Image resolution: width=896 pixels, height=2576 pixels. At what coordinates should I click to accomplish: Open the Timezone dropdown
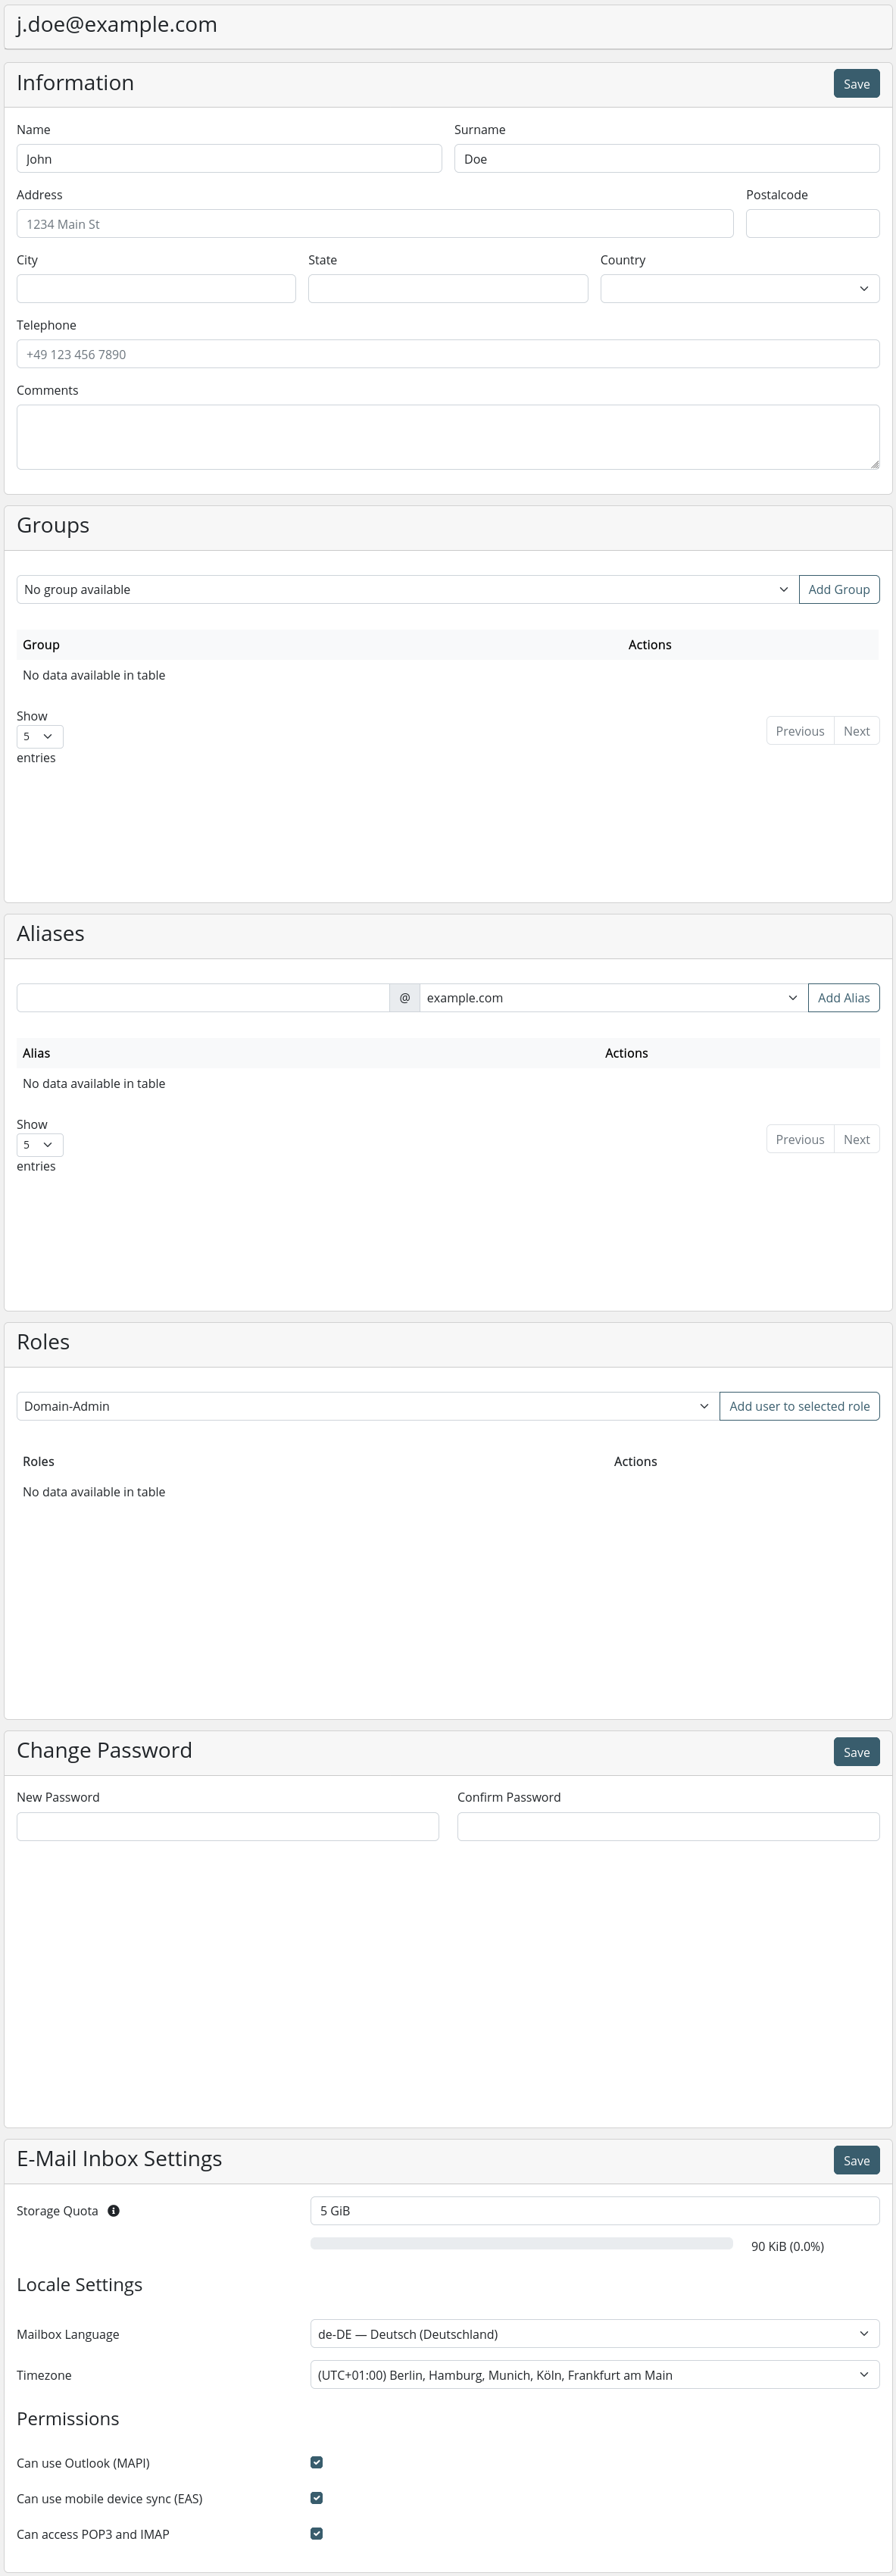tap(594, 2374)
